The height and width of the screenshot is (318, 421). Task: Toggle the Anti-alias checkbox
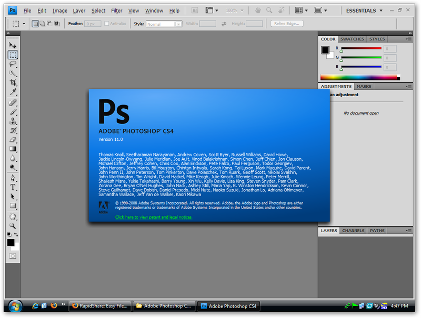(x=107, y=24)
